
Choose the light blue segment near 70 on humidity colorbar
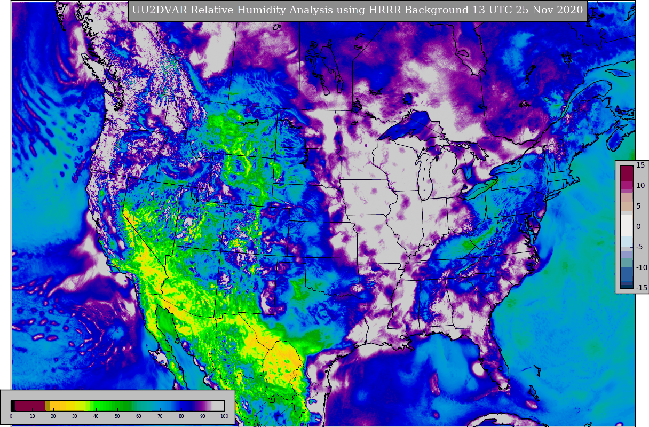(160, 406)
